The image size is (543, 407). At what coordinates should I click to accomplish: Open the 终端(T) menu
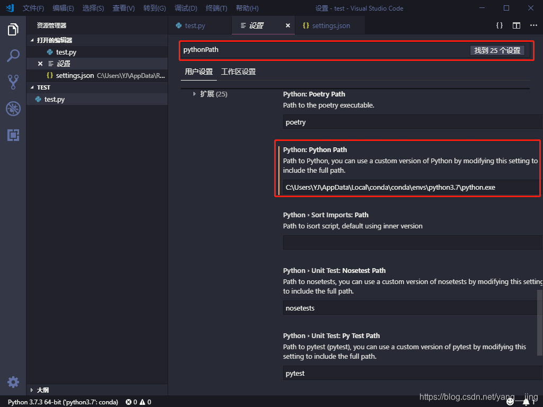216,8
